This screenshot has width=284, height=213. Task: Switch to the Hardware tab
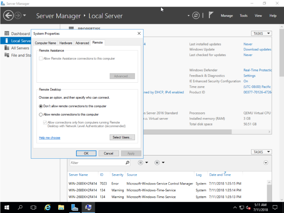66,43
